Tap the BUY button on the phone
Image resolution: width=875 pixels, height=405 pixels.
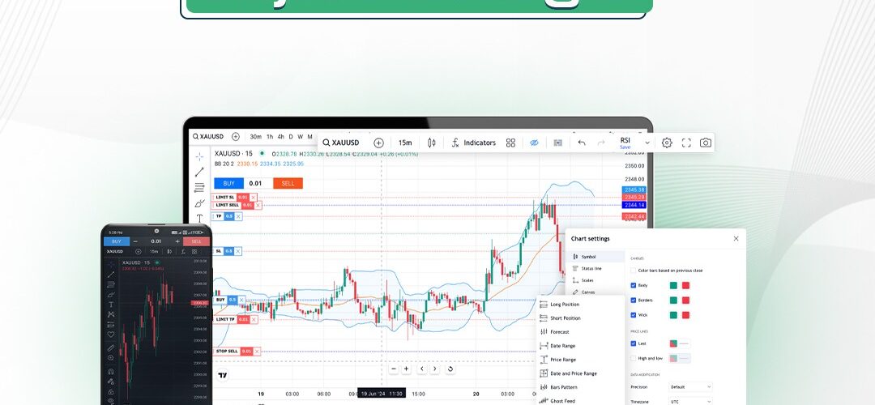point(116,241)
